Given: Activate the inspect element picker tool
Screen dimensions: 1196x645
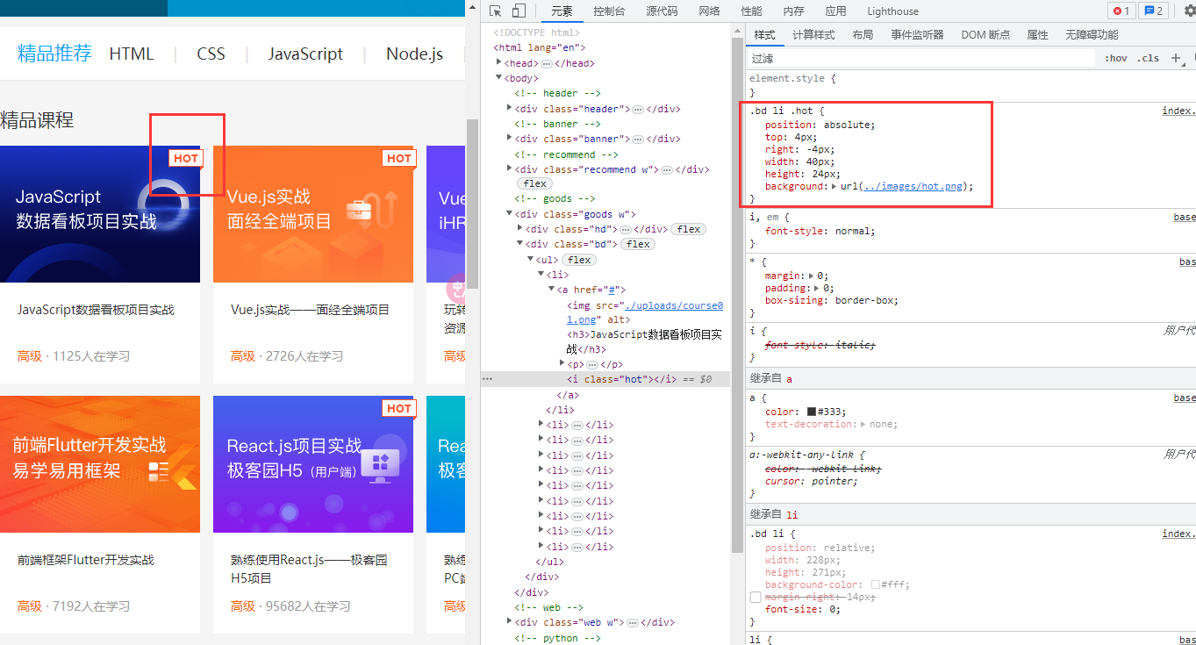Looking at the screenshot, I should [496, 11].
